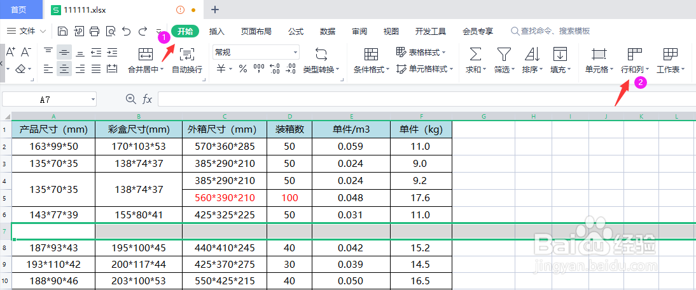Switch to the 视图 tab
Screen dimensions: 696x290
391,32
